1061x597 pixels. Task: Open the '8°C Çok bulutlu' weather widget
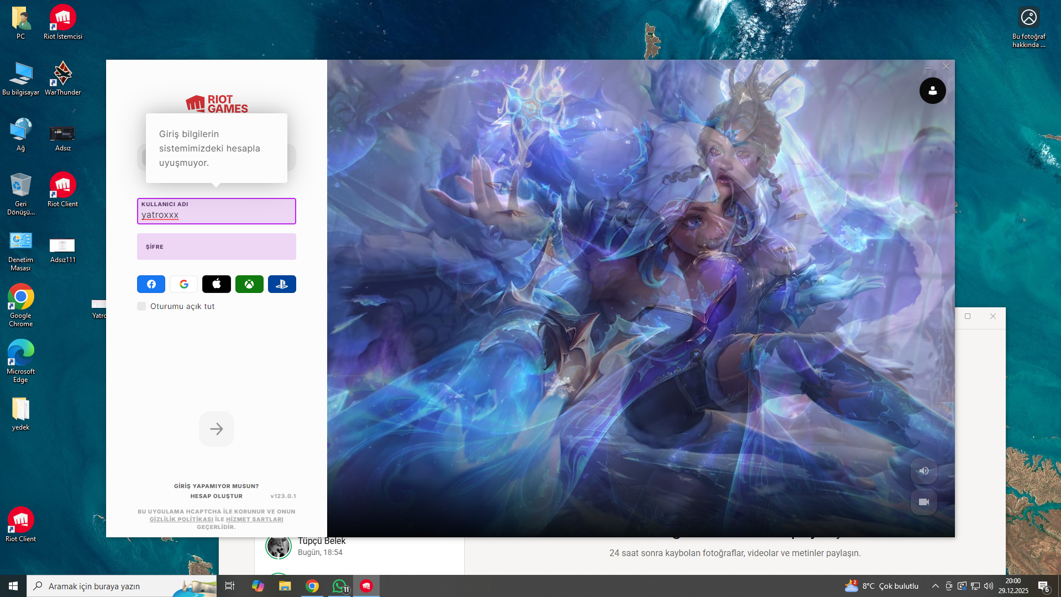[881, 586]
